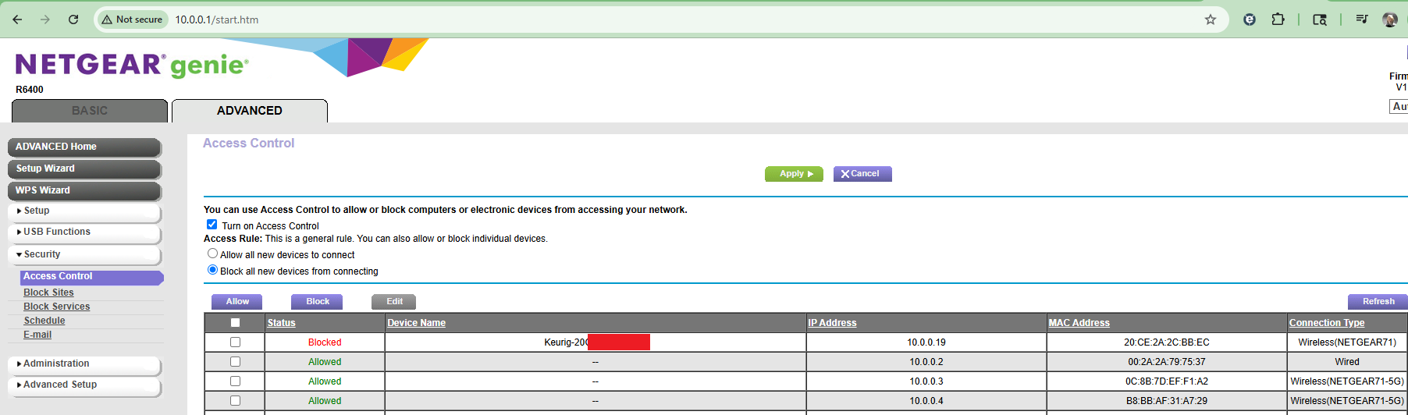Click the Allow button above the table

click(x=237, y=302)
